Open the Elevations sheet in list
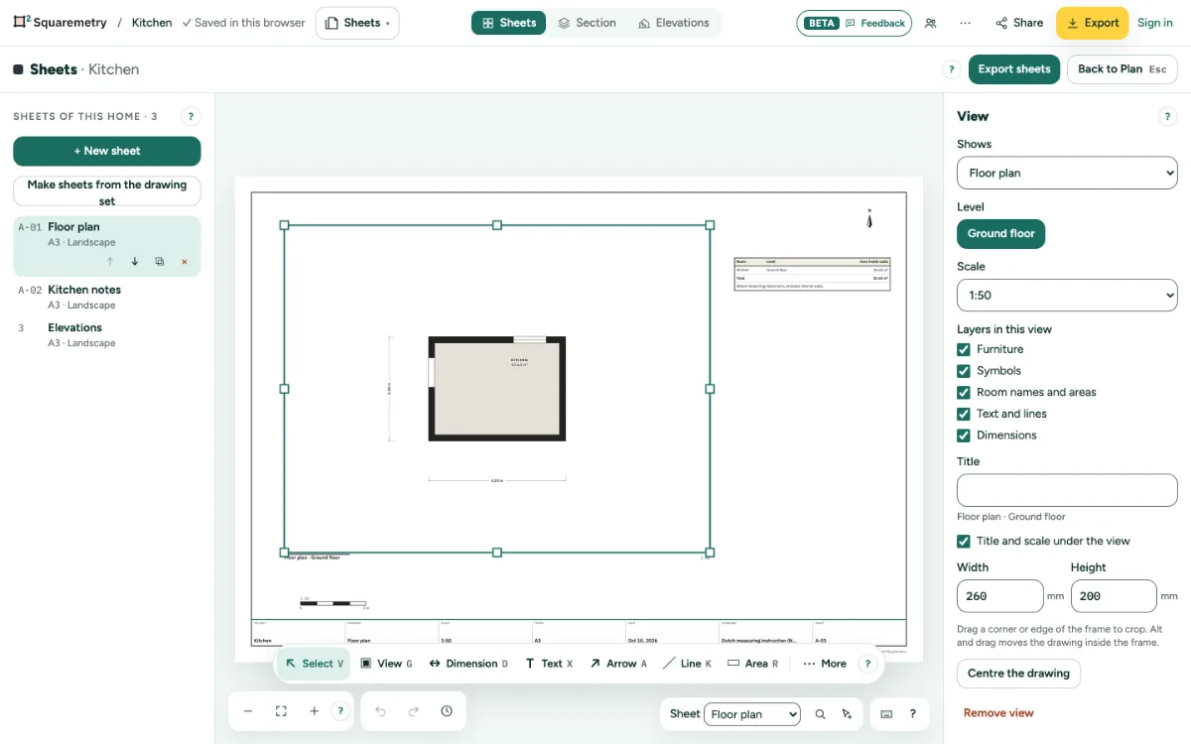 point(107,334)
